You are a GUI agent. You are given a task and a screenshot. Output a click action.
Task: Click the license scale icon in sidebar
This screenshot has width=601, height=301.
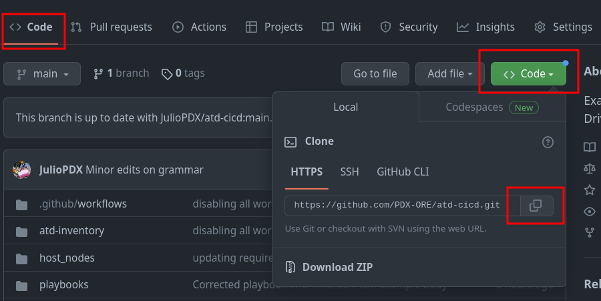tap(590, 168)
